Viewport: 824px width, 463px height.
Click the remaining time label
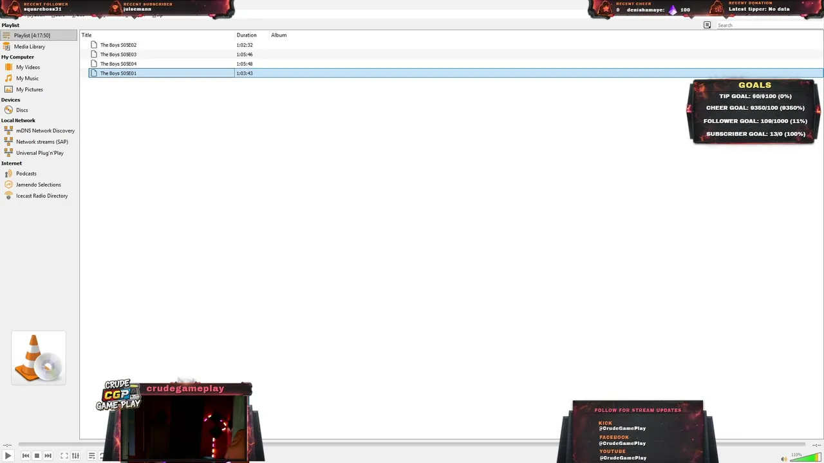(816, 445)
